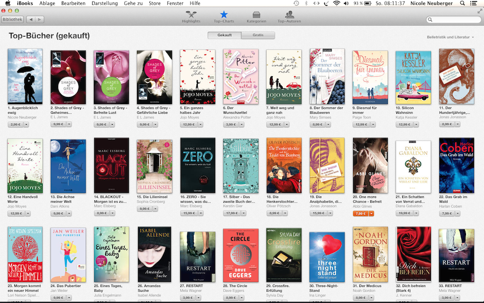The height and width of the screenshot is (303, 484).
Task: Go back with the left arrow button
Action: click(x=31, y=20)
